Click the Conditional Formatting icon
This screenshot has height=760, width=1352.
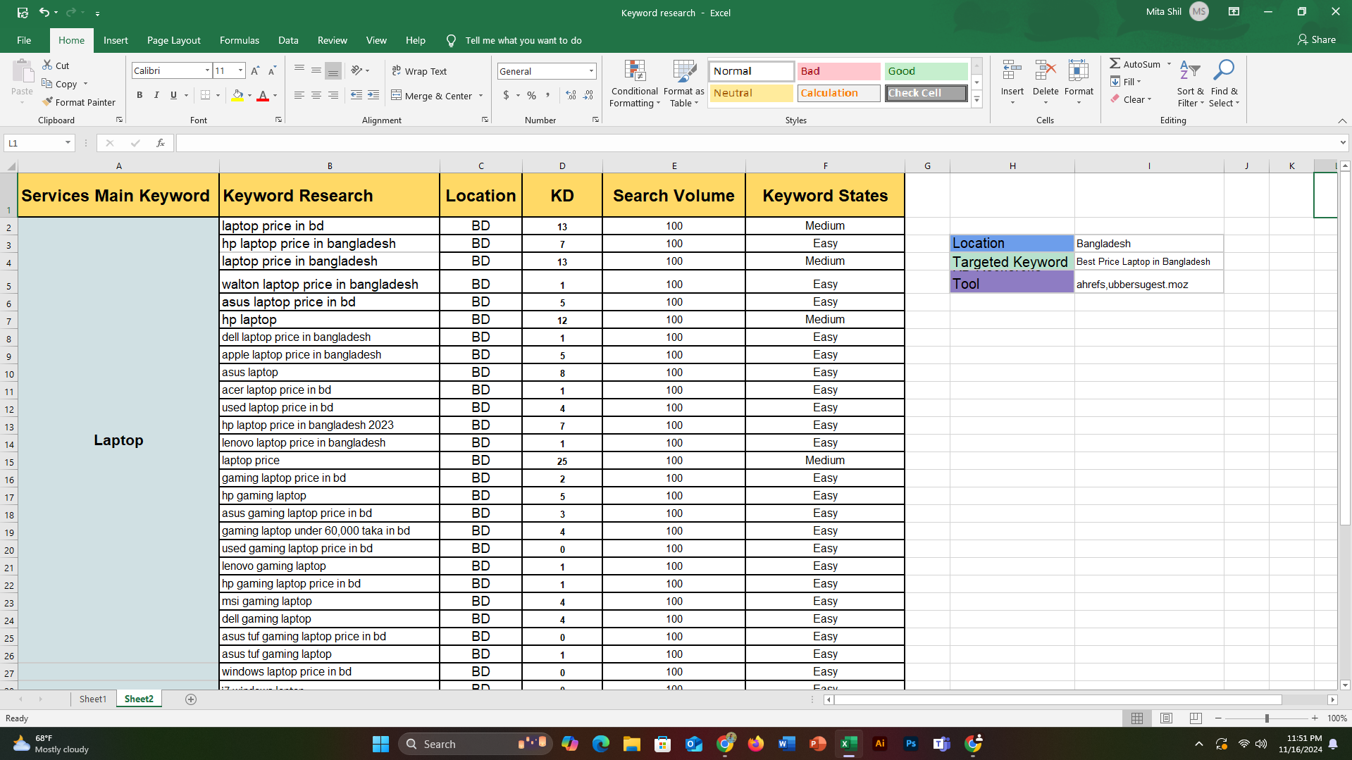(x=634, y=72)
